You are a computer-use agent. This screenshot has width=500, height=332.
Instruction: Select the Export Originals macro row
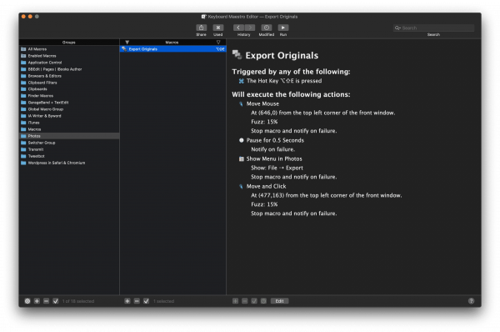coord(172,49)
